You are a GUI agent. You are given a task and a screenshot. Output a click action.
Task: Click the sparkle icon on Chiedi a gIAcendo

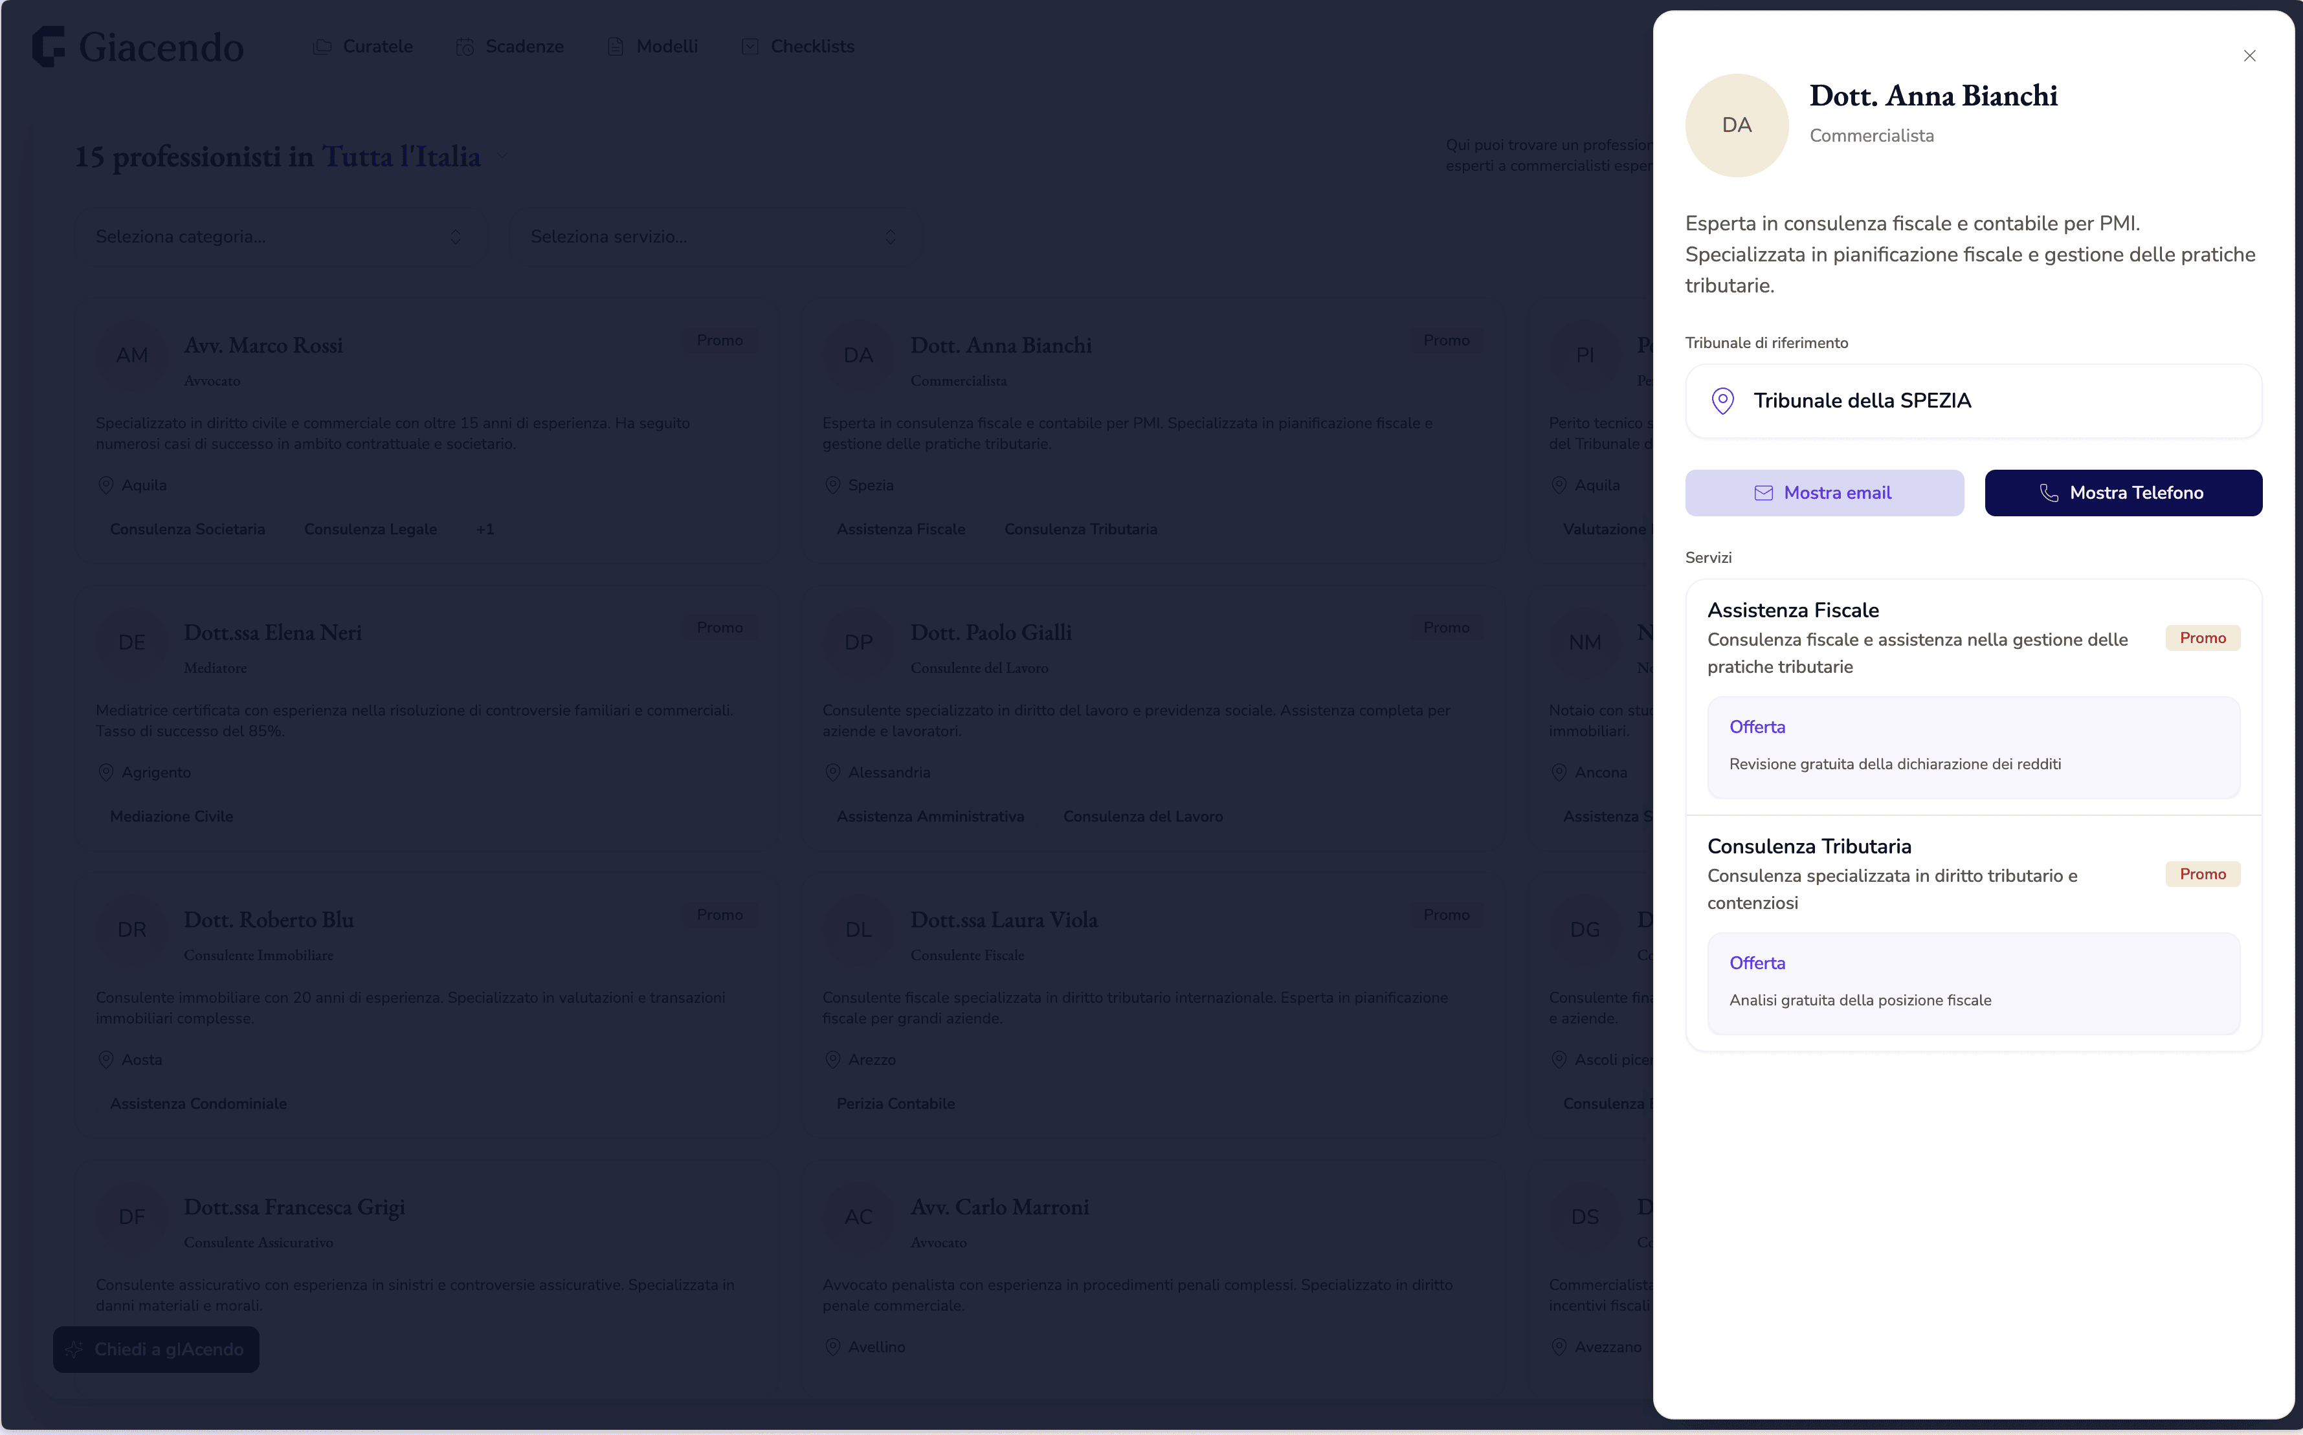point(74,1349)
